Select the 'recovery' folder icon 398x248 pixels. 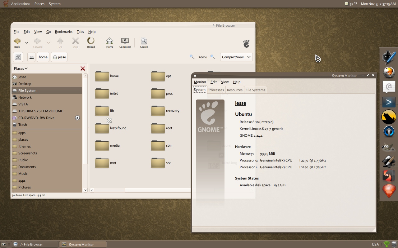click(158, 111)
